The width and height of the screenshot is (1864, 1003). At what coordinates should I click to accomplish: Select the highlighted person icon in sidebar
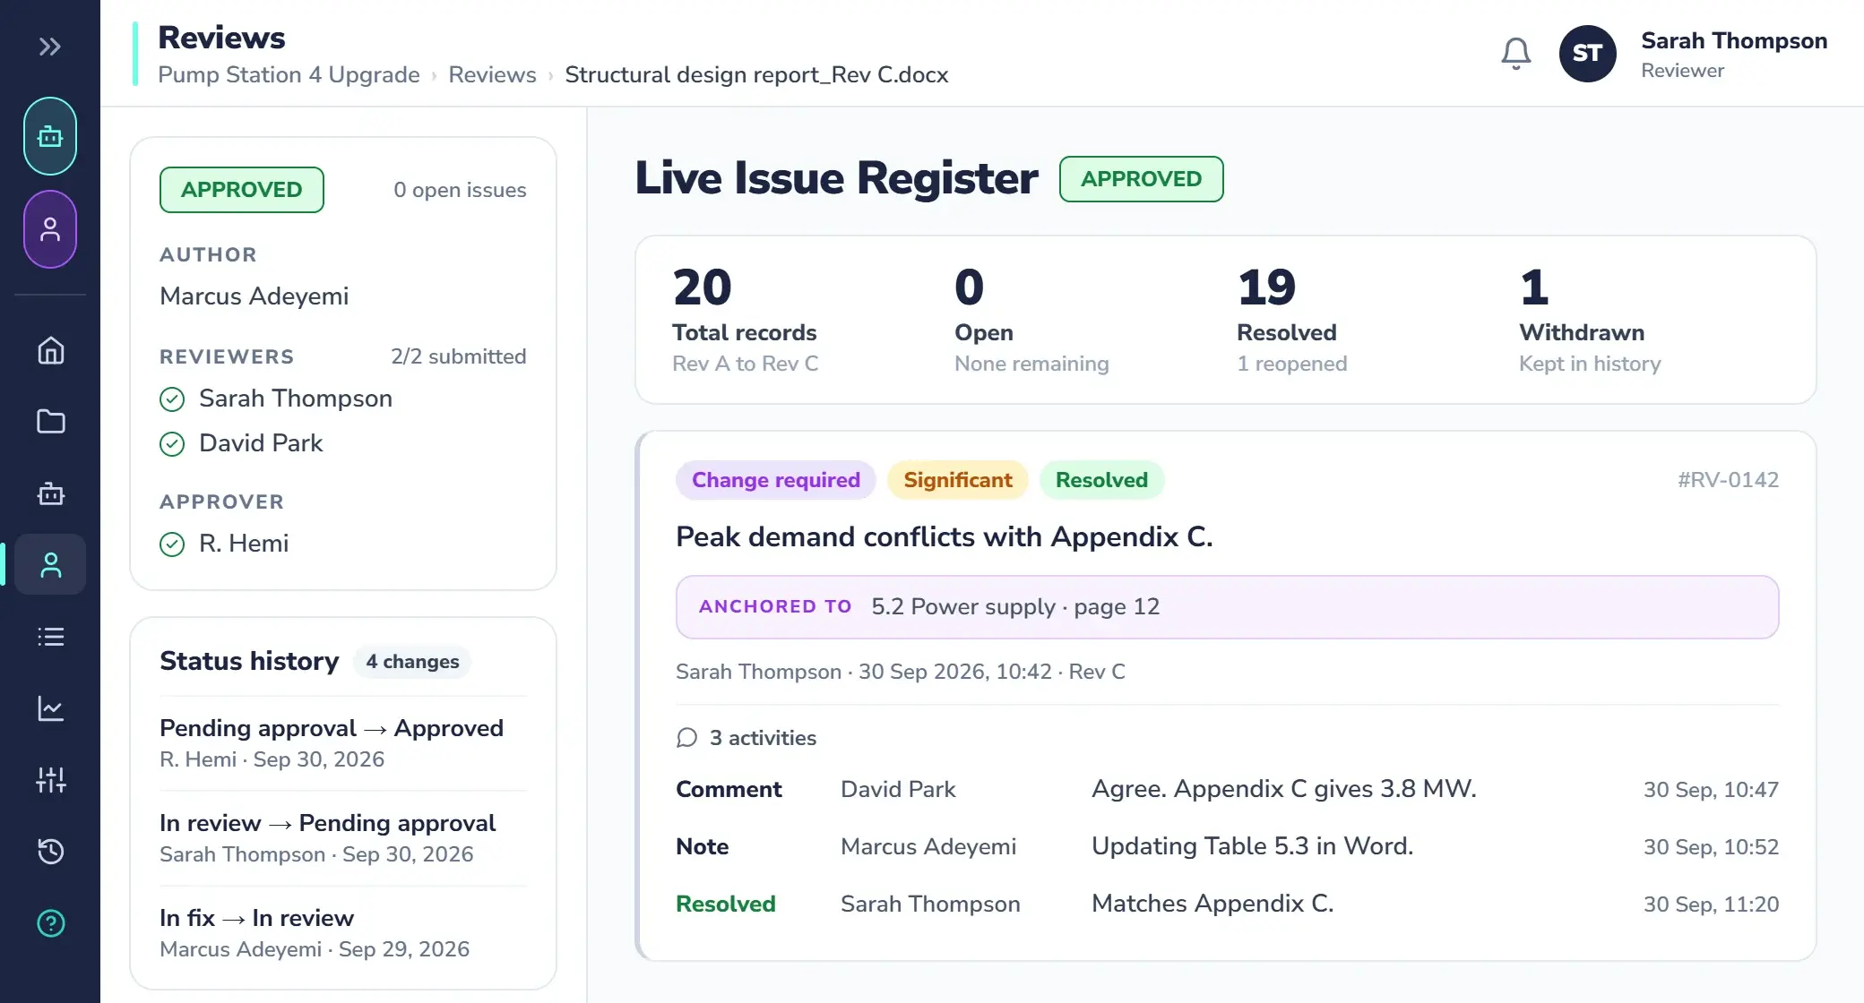[x=50, y=564]
